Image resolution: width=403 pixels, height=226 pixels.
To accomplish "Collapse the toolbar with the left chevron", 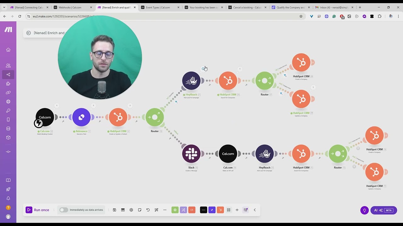I will click(x=255, y=210).
